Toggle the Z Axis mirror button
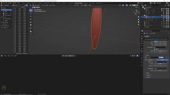 point(165,41)
